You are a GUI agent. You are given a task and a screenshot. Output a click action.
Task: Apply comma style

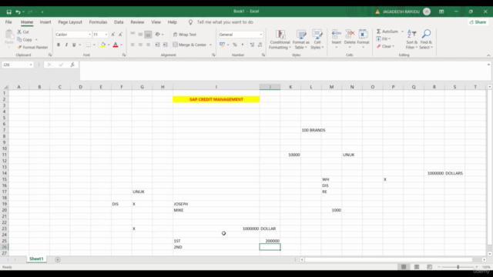243,45
